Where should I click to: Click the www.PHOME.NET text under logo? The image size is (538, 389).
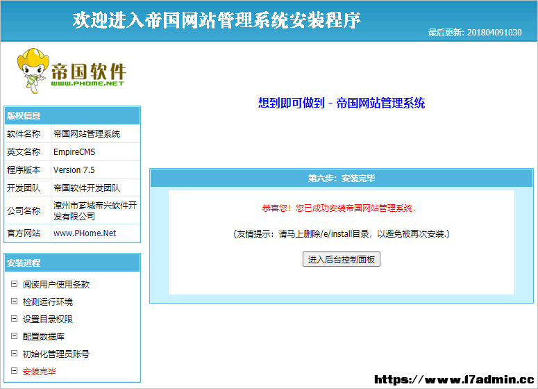87,83
